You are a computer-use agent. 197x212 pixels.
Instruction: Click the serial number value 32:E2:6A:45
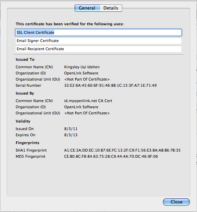coord(110,85)
